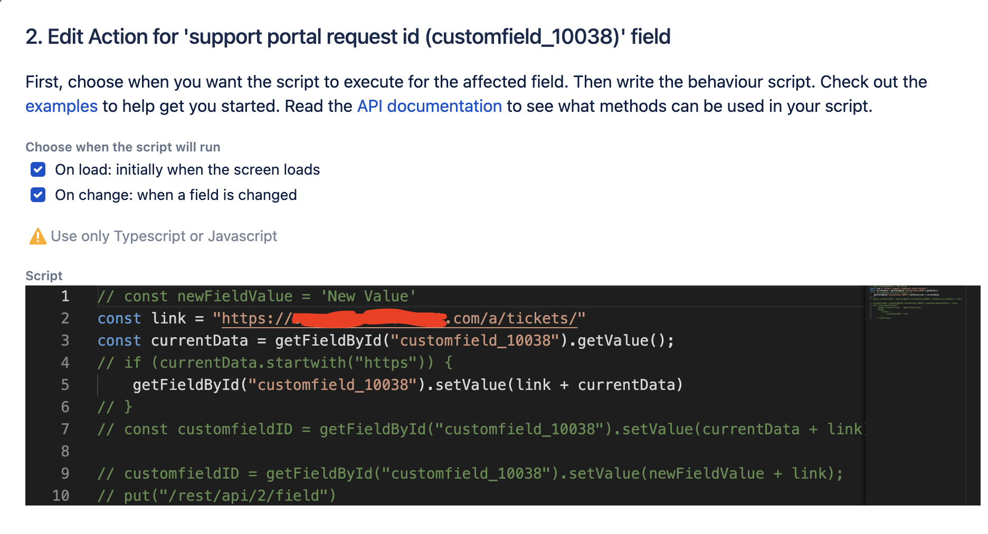Click line number 5 in the gutter
This screenshot has width=988, height=534.
click(65, 385)
